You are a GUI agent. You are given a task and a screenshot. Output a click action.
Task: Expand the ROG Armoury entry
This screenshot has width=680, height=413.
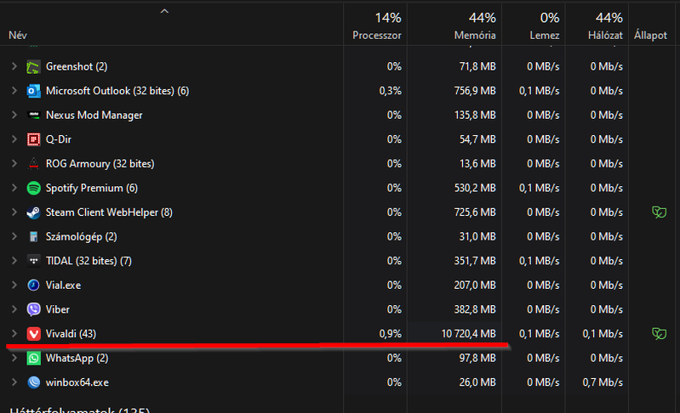click(x=14, y=164)
